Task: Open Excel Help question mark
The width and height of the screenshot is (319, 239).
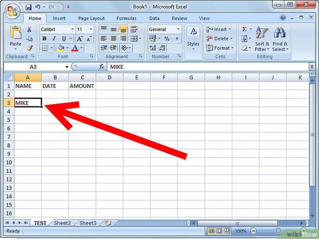Action: pyautogui.click(x=283, y=18)
